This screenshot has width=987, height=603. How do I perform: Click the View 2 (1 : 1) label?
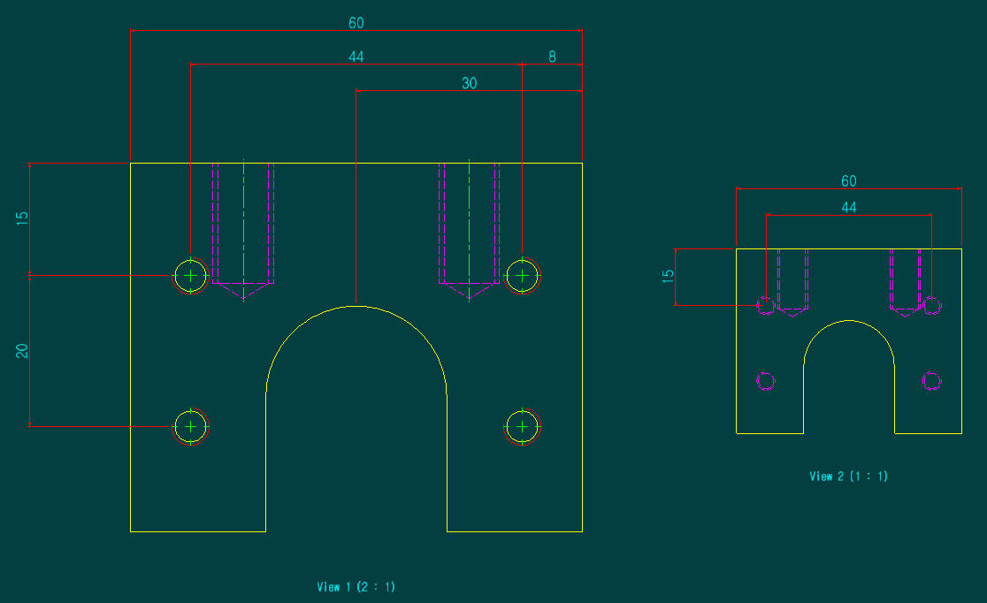[x=848, y=476]
